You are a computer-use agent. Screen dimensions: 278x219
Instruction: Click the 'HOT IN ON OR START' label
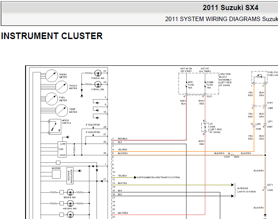(186, 70)
